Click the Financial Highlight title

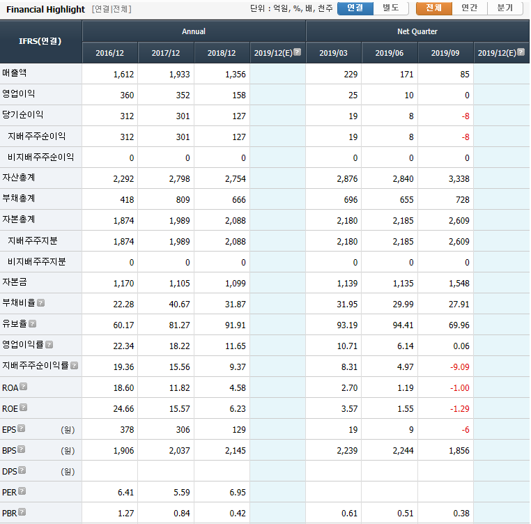[x=46, y=10]
